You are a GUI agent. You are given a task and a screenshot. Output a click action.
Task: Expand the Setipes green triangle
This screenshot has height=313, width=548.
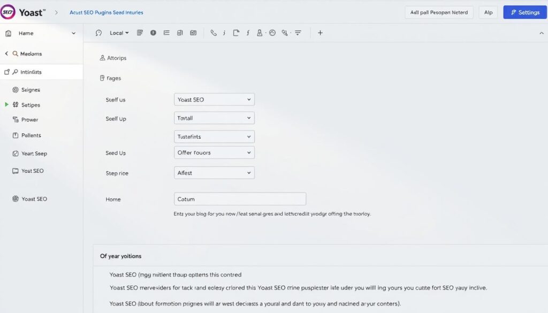pyautogui.click(x=6, y=104)
